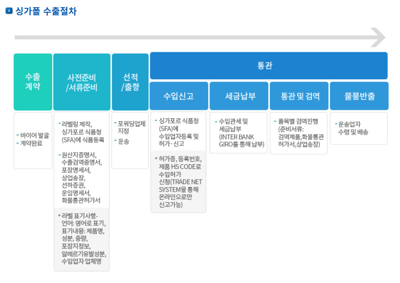The image size is (400, 283).
Task: Click the 신청(TRADE NET text line
Action: point(180,182)
